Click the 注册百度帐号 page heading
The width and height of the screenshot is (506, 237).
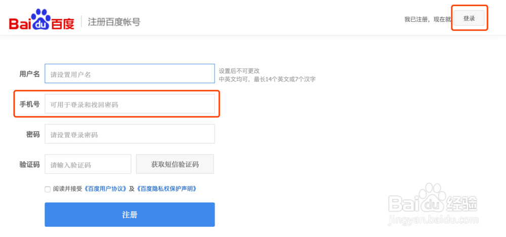click(x=114, y=22)
